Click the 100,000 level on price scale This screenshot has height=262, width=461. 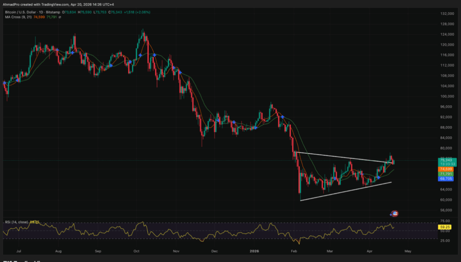tap(446, 96)
